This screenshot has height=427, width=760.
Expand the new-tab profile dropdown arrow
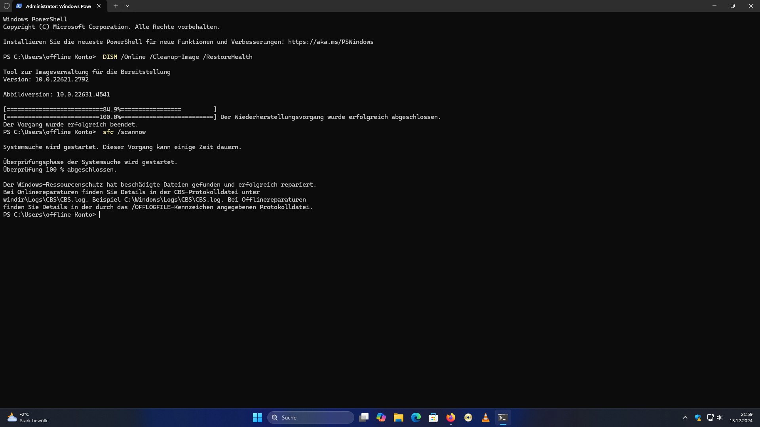pyautogui.click(x=127, y=6)
